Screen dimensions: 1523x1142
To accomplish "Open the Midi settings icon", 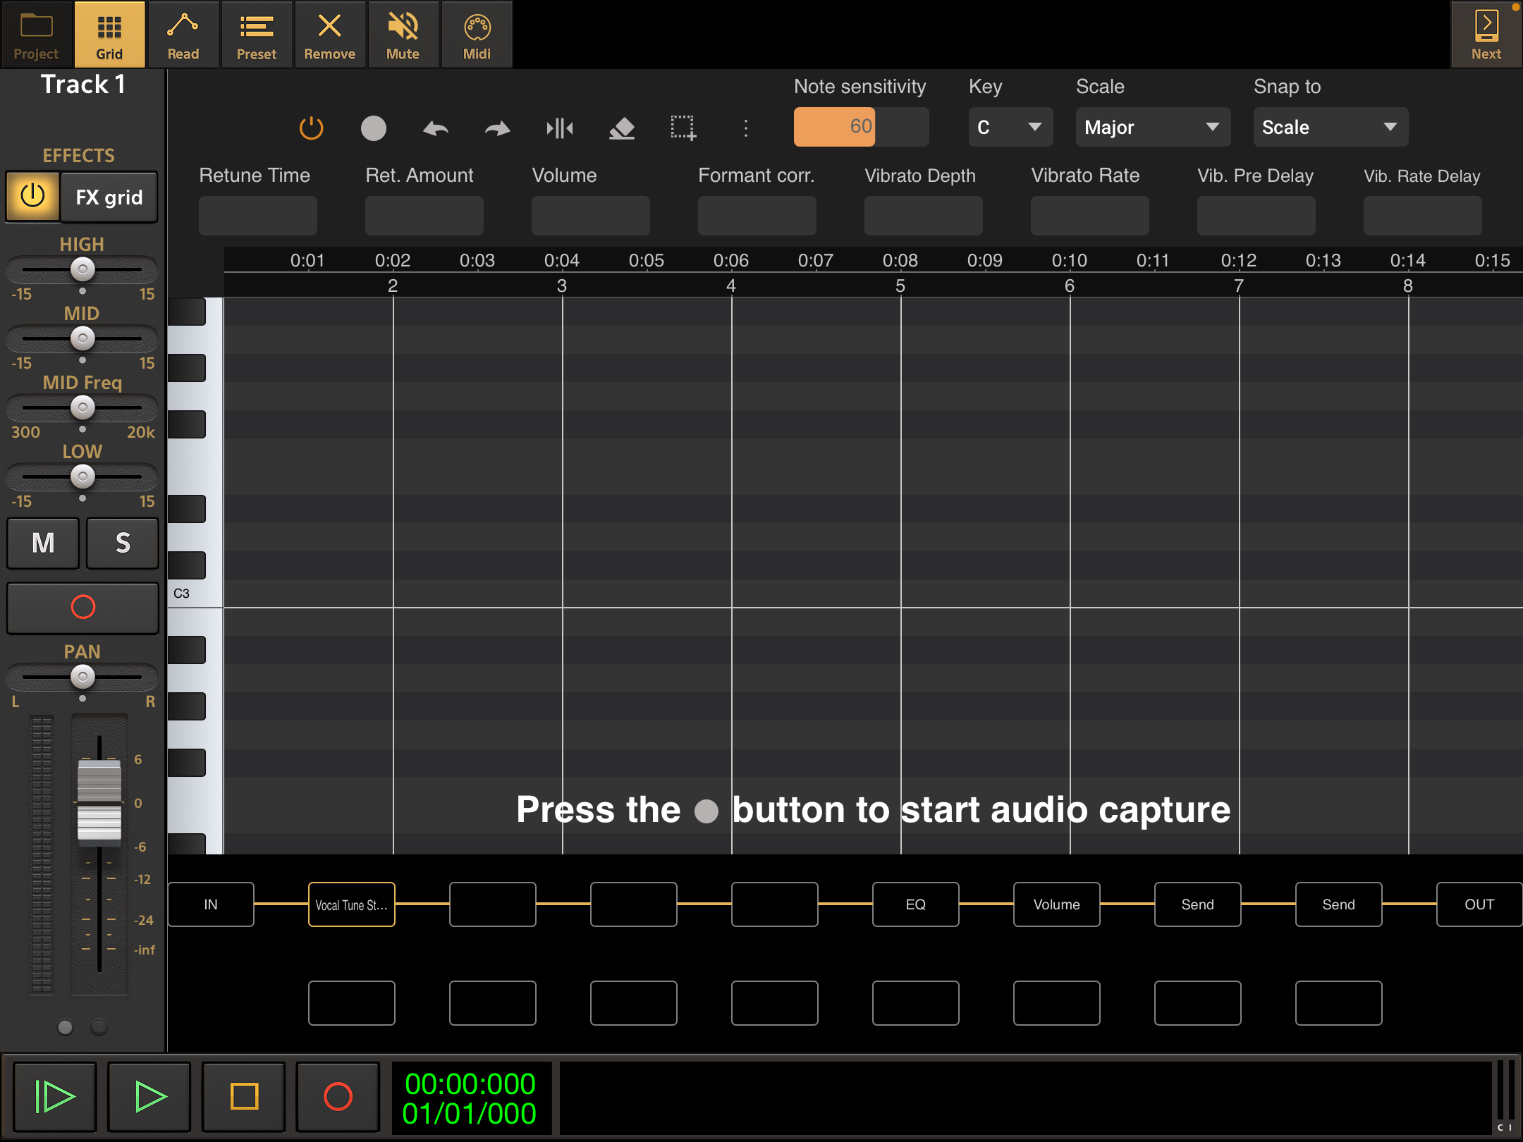I will [477, 35].
